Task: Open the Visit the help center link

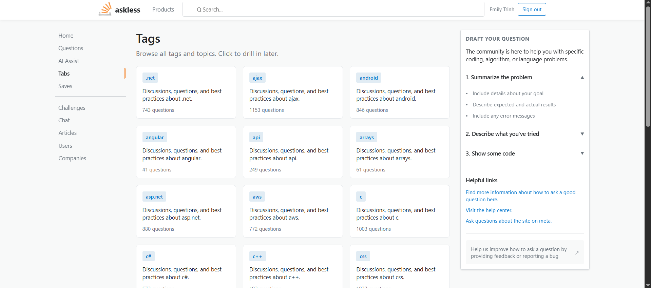Action: coord(489,210)
